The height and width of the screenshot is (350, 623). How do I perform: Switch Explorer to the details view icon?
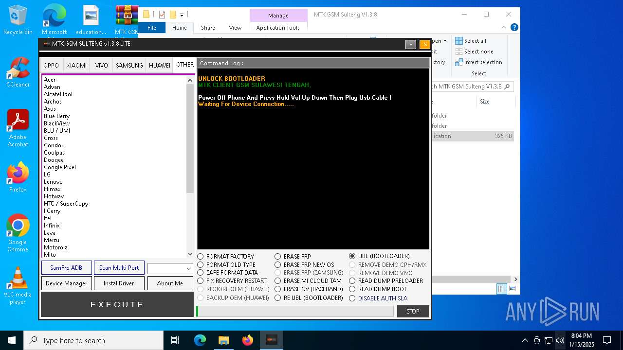(x=502, y=289)
